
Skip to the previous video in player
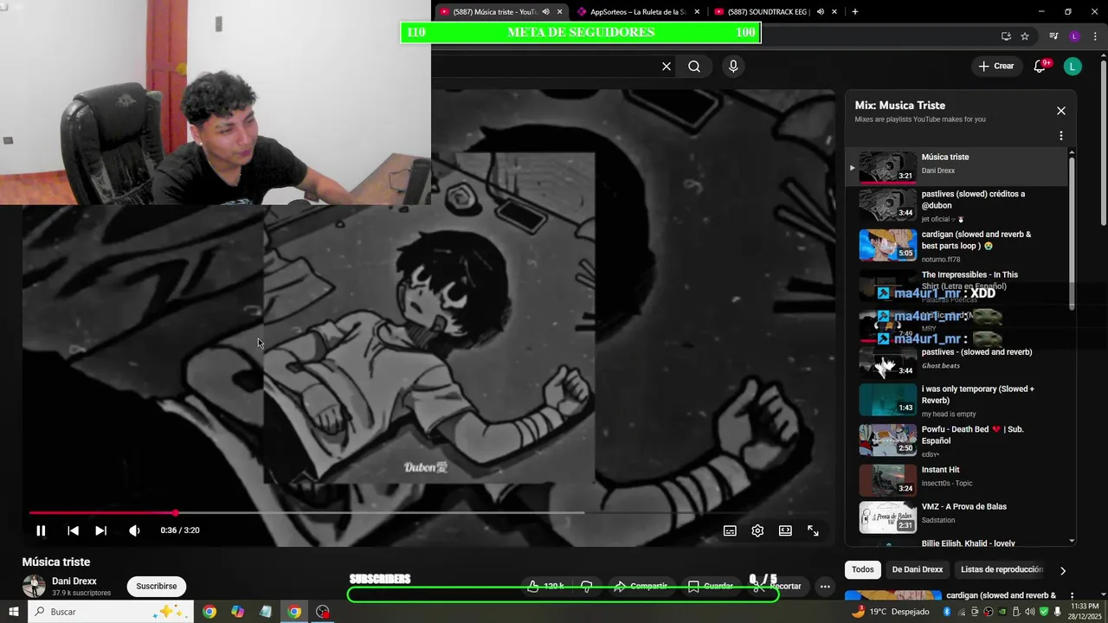(x=73, y=530)
